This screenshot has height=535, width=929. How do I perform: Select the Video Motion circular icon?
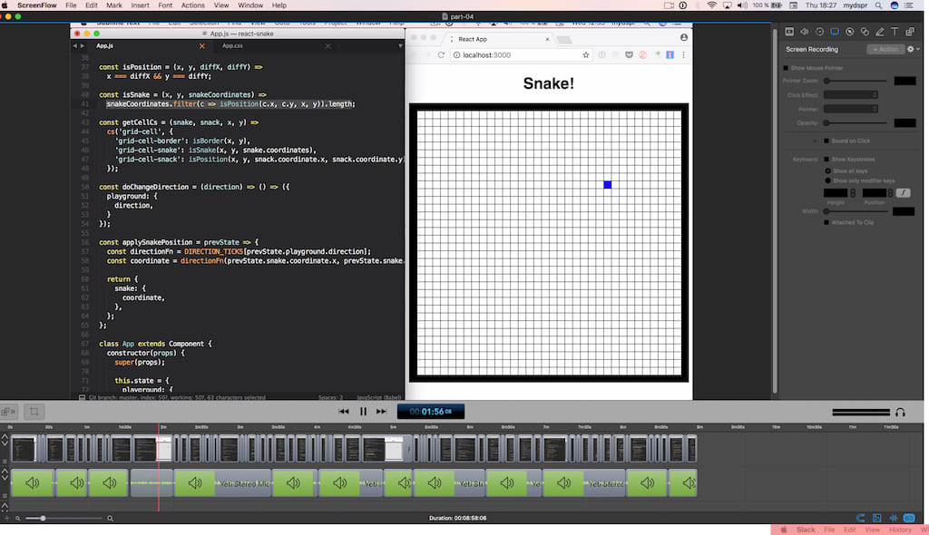tap(820, 31)
